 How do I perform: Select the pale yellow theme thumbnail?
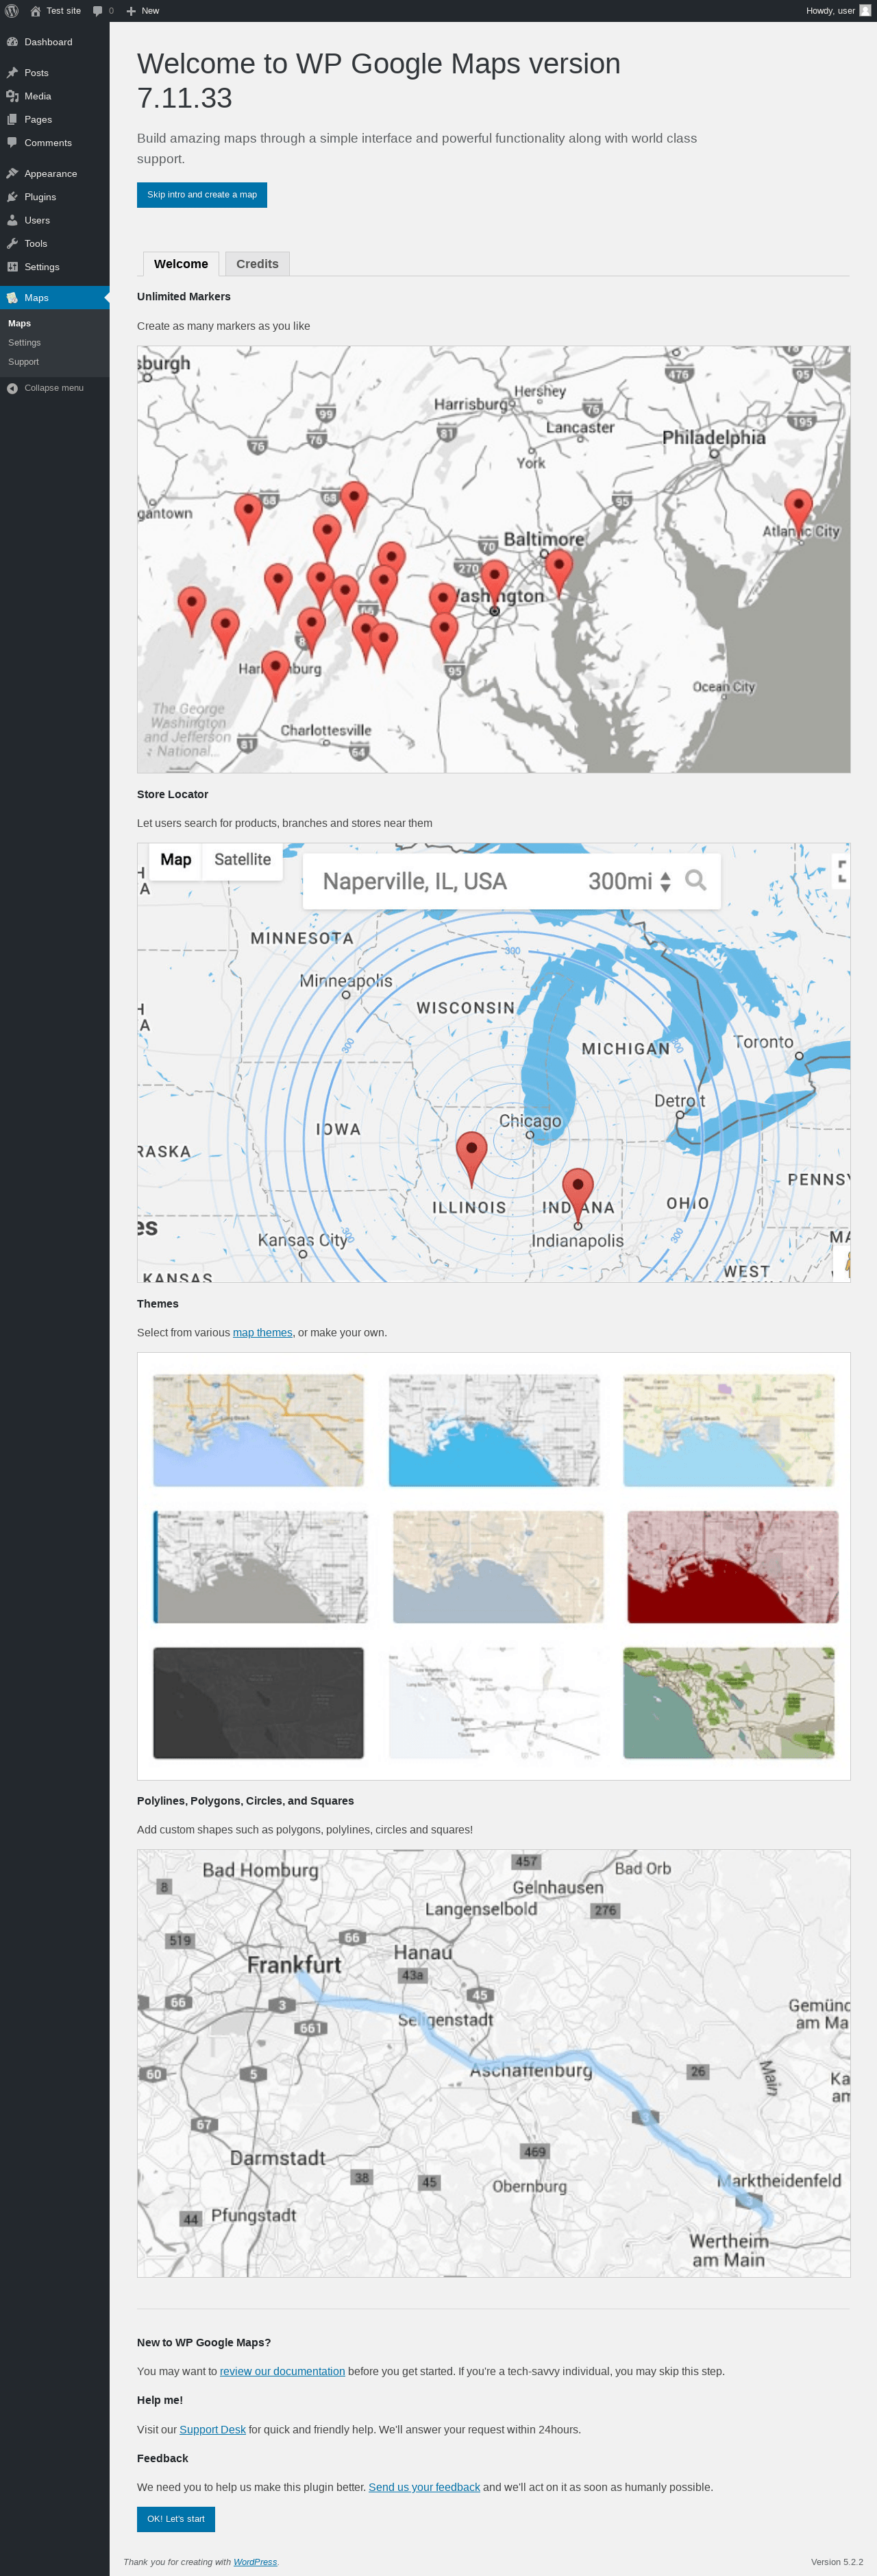(729, 1429)
